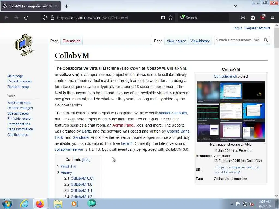Open the red Admin Panel link
This screenshot has height=209, width=279.
pos(123,125)
